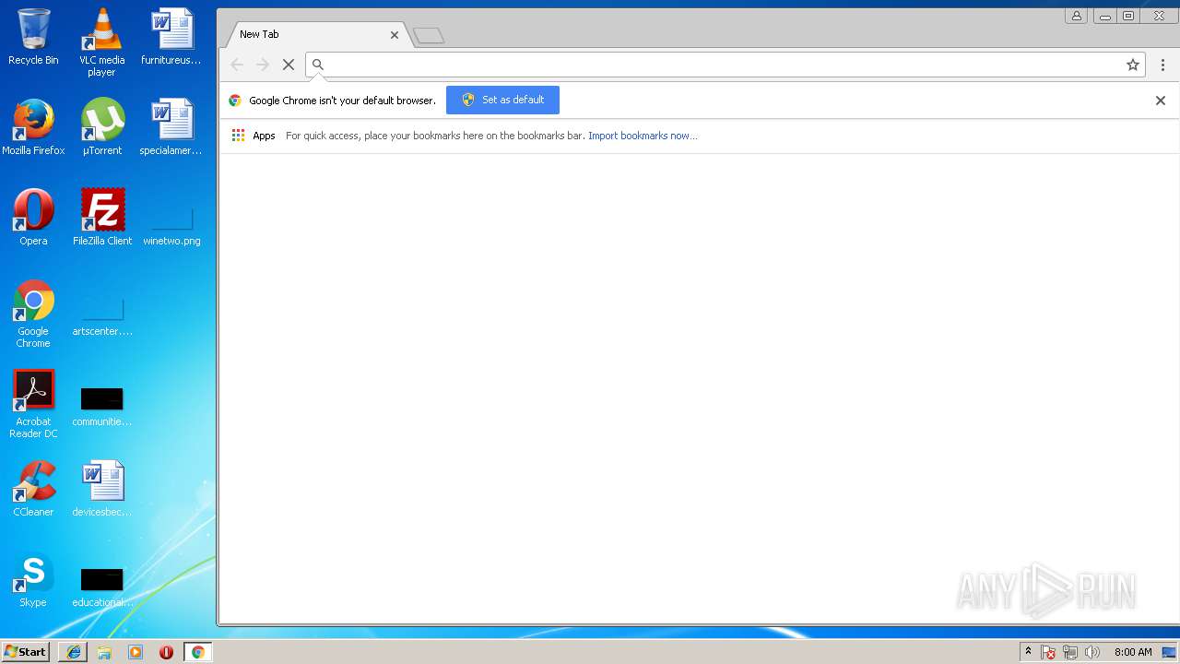Image resolution: width=1180 pixels, height=664 pixels.
Task: Open Opera icon in taskbar
Action: click(x=167, y=652)
